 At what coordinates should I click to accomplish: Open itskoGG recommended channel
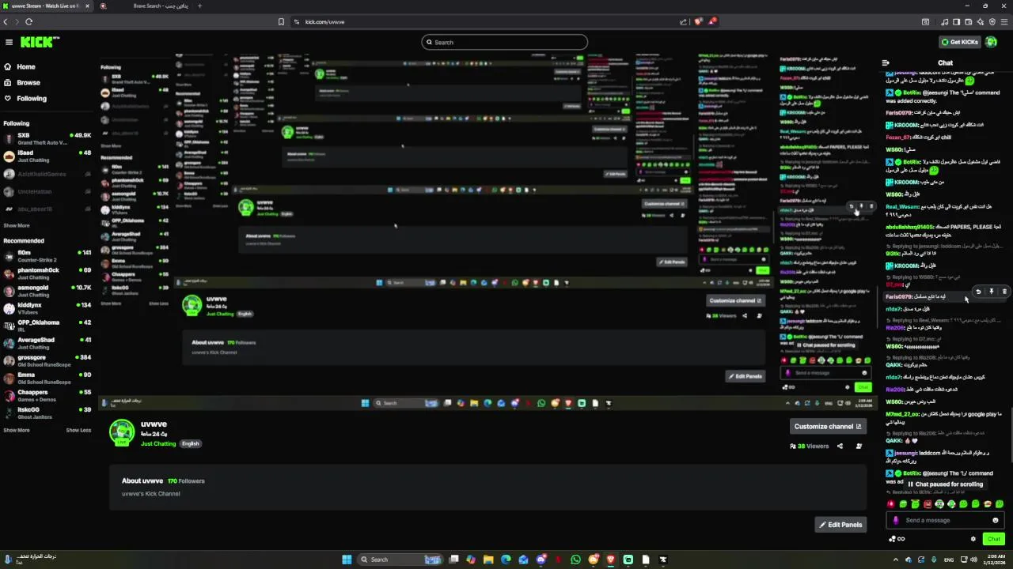pyautogui.click(x=47, y=412)
